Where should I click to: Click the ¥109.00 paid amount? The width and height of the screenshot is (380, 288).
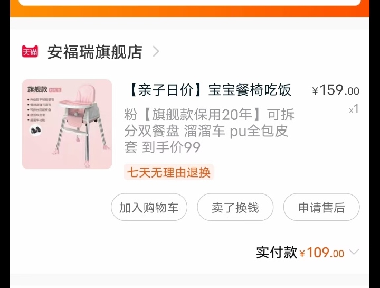coord(322,253)
